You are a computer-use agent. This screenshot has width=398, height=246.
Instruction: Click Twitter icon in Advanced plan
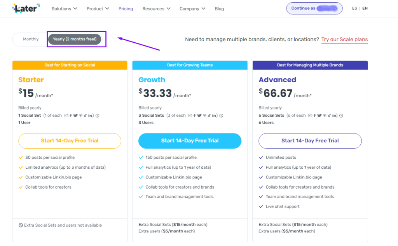click(319, 116)
